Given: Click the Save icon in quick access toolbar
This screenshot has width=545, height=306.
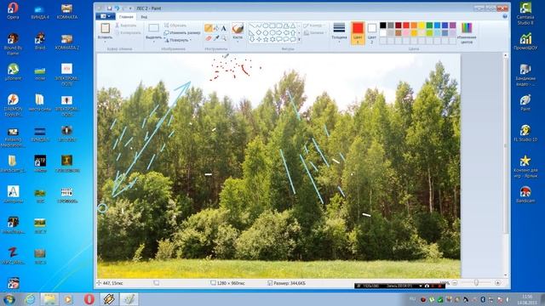Looking at the screenshot, I should point(109,8).
